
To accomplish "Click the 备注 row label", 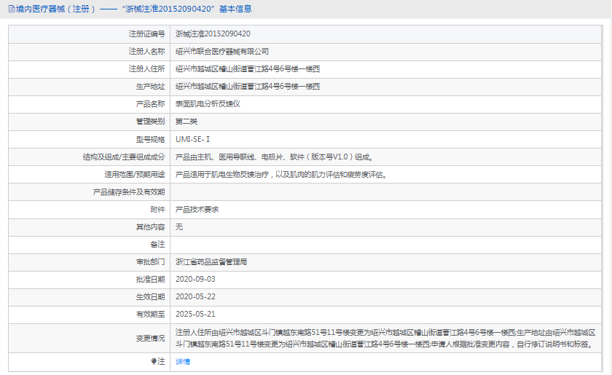I will click(x=157, y=244).
